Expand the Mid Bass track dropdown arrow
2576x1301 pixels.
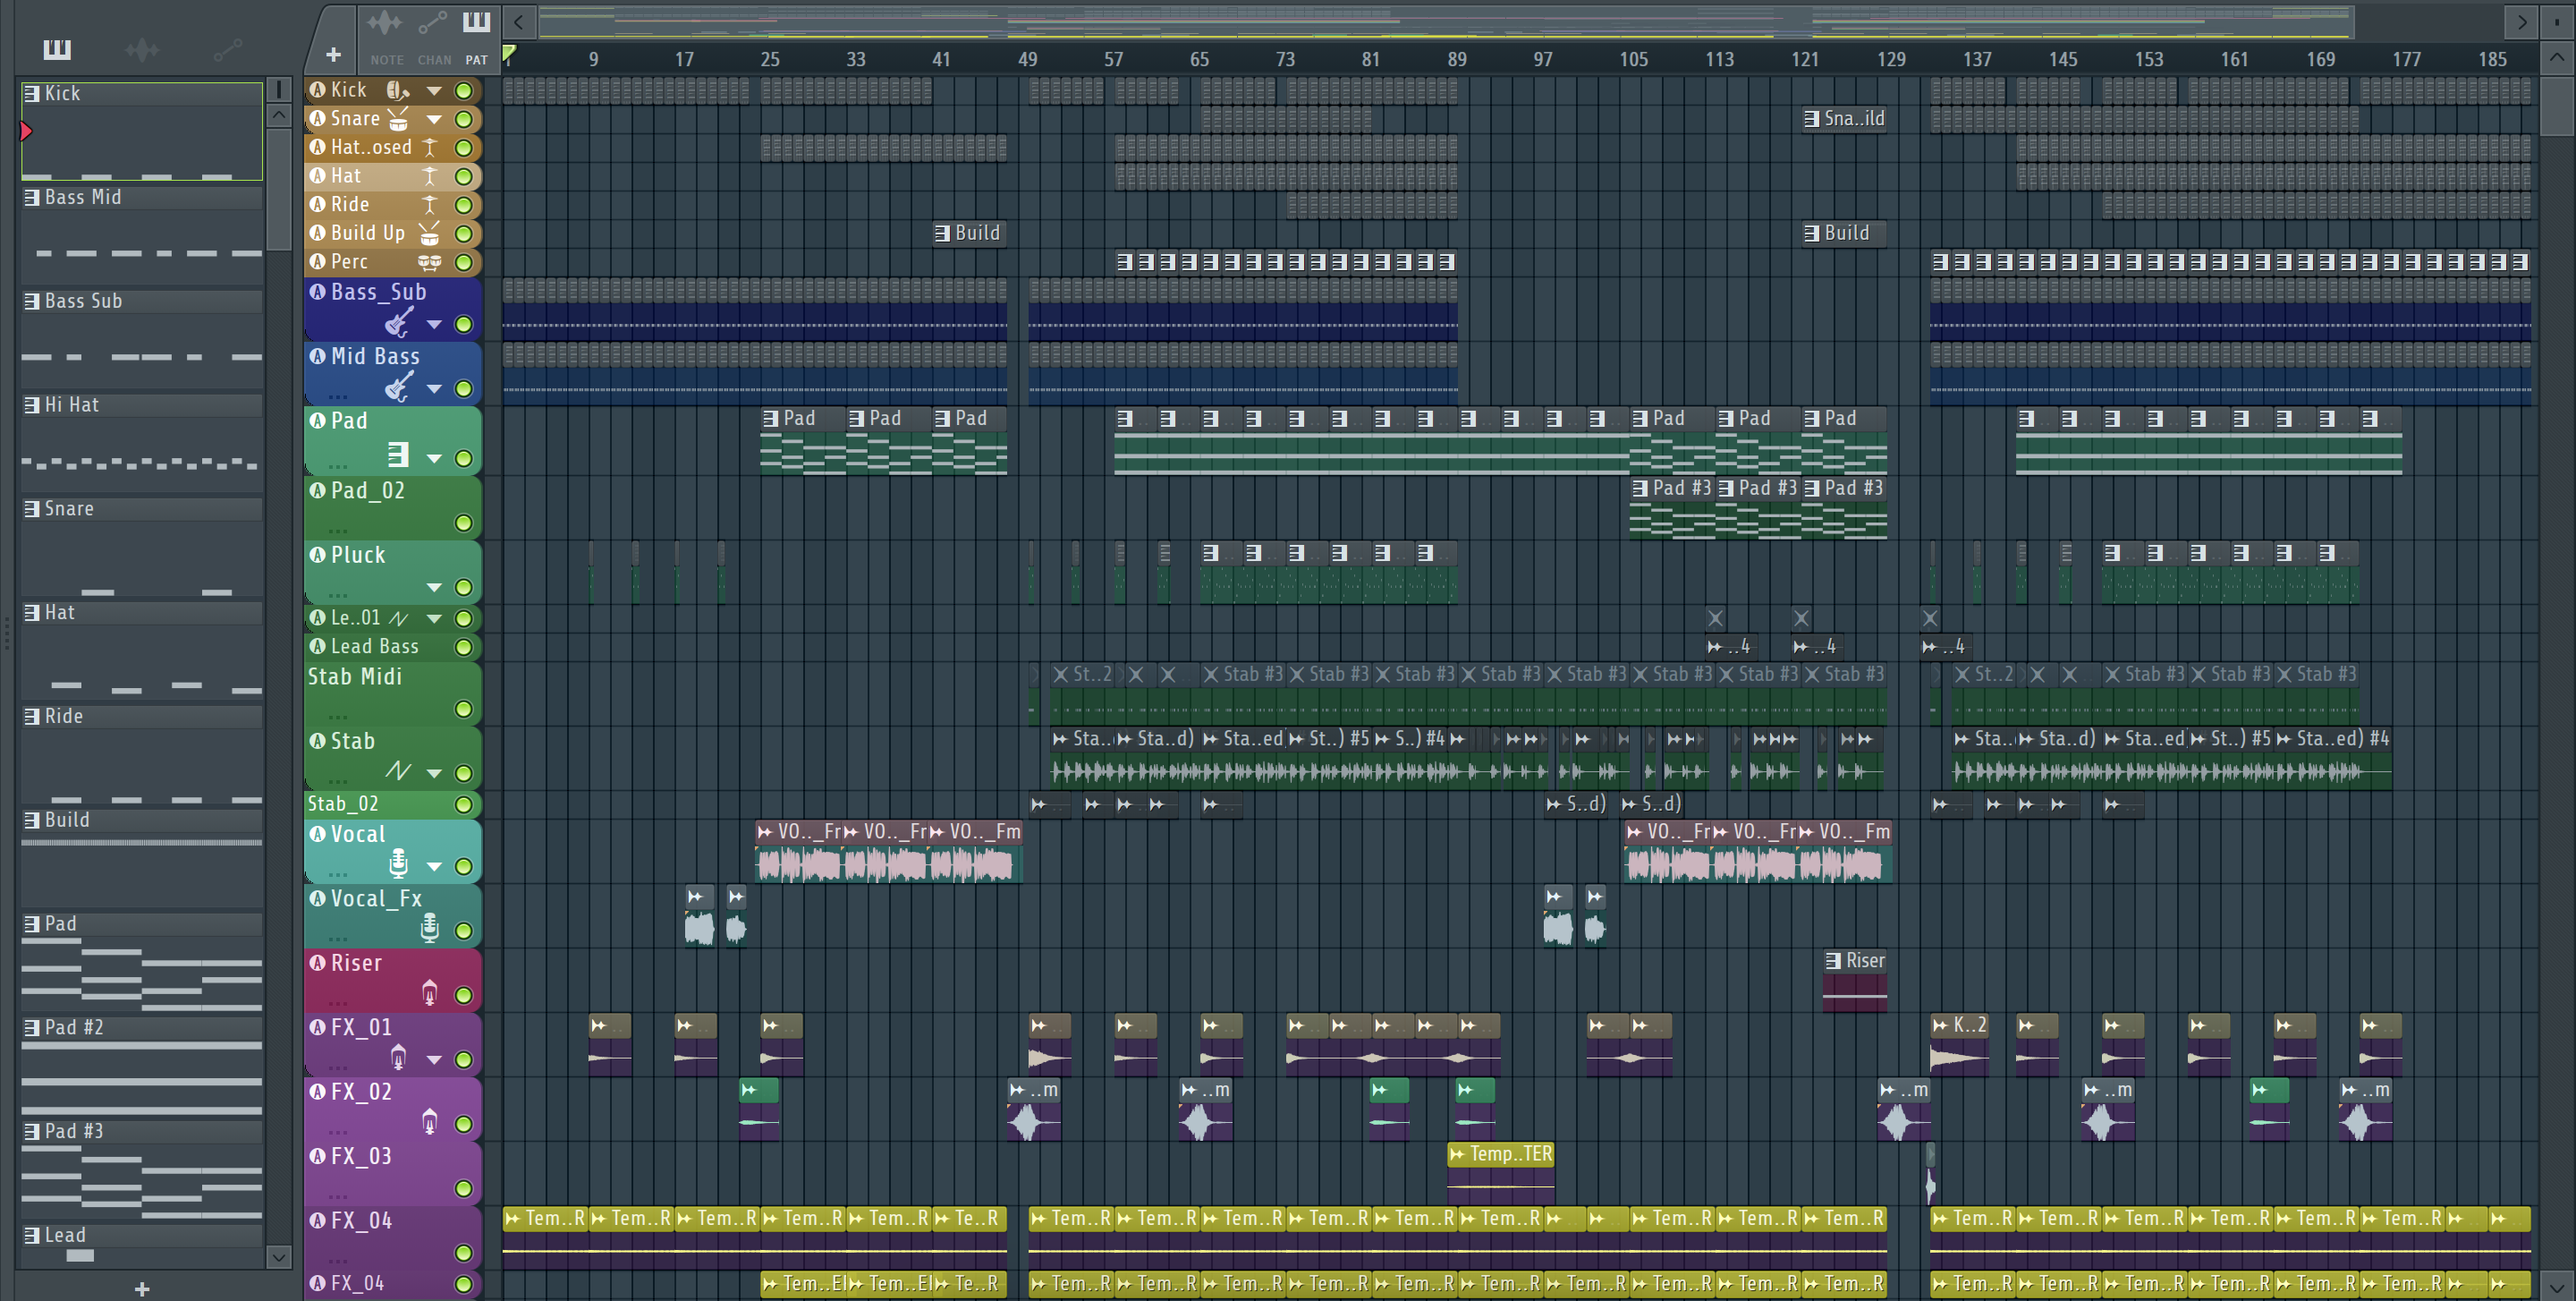click(x=434, y=388)
